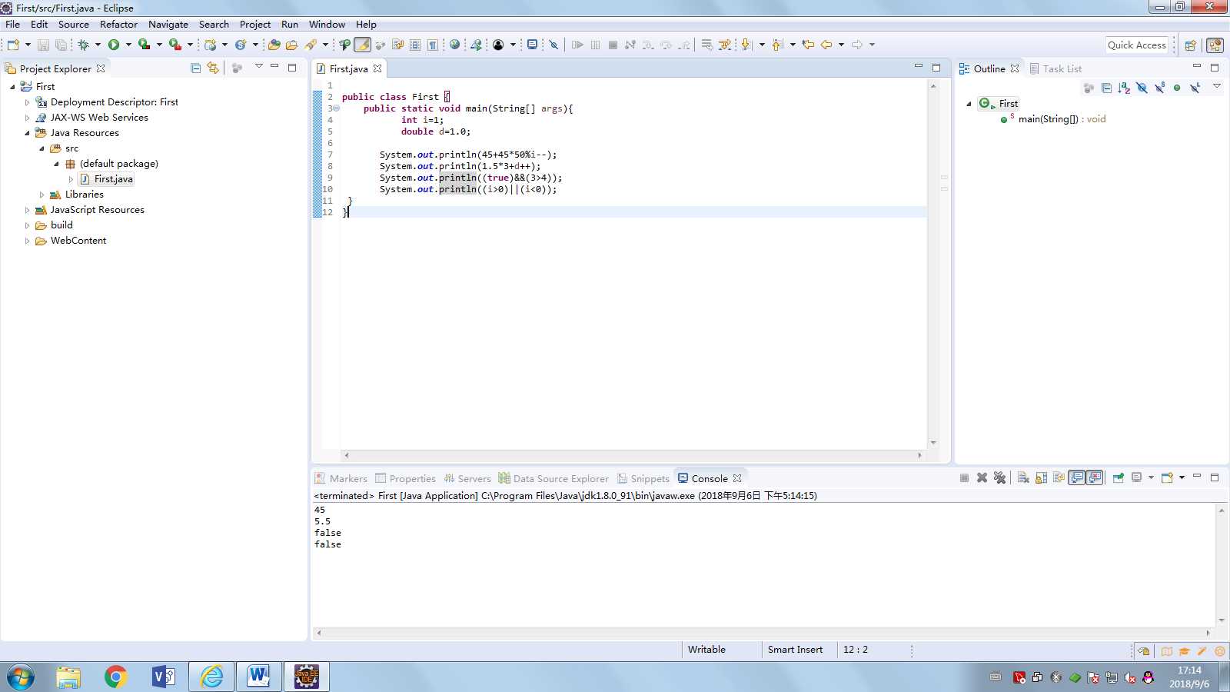Switch to the Servers tab
Image resolution: width=1230 pixels, height=692 pixels.
coord(467,478)
